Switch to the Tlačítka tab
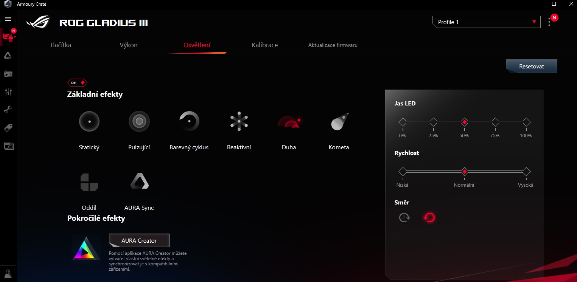This screenshot has height=282, width=577. [61, 45]
